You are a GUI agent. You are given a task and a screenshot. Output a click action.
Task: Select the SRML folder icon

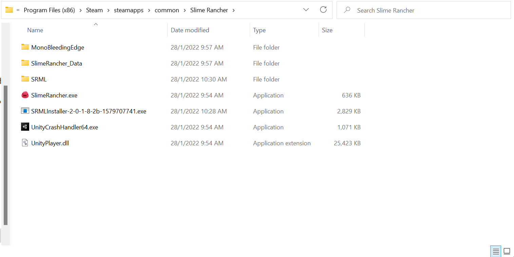(25, 79)
